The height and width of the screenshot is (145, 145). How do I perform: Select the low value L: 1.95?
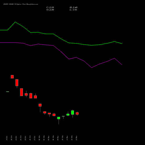(x=73, y=10)
